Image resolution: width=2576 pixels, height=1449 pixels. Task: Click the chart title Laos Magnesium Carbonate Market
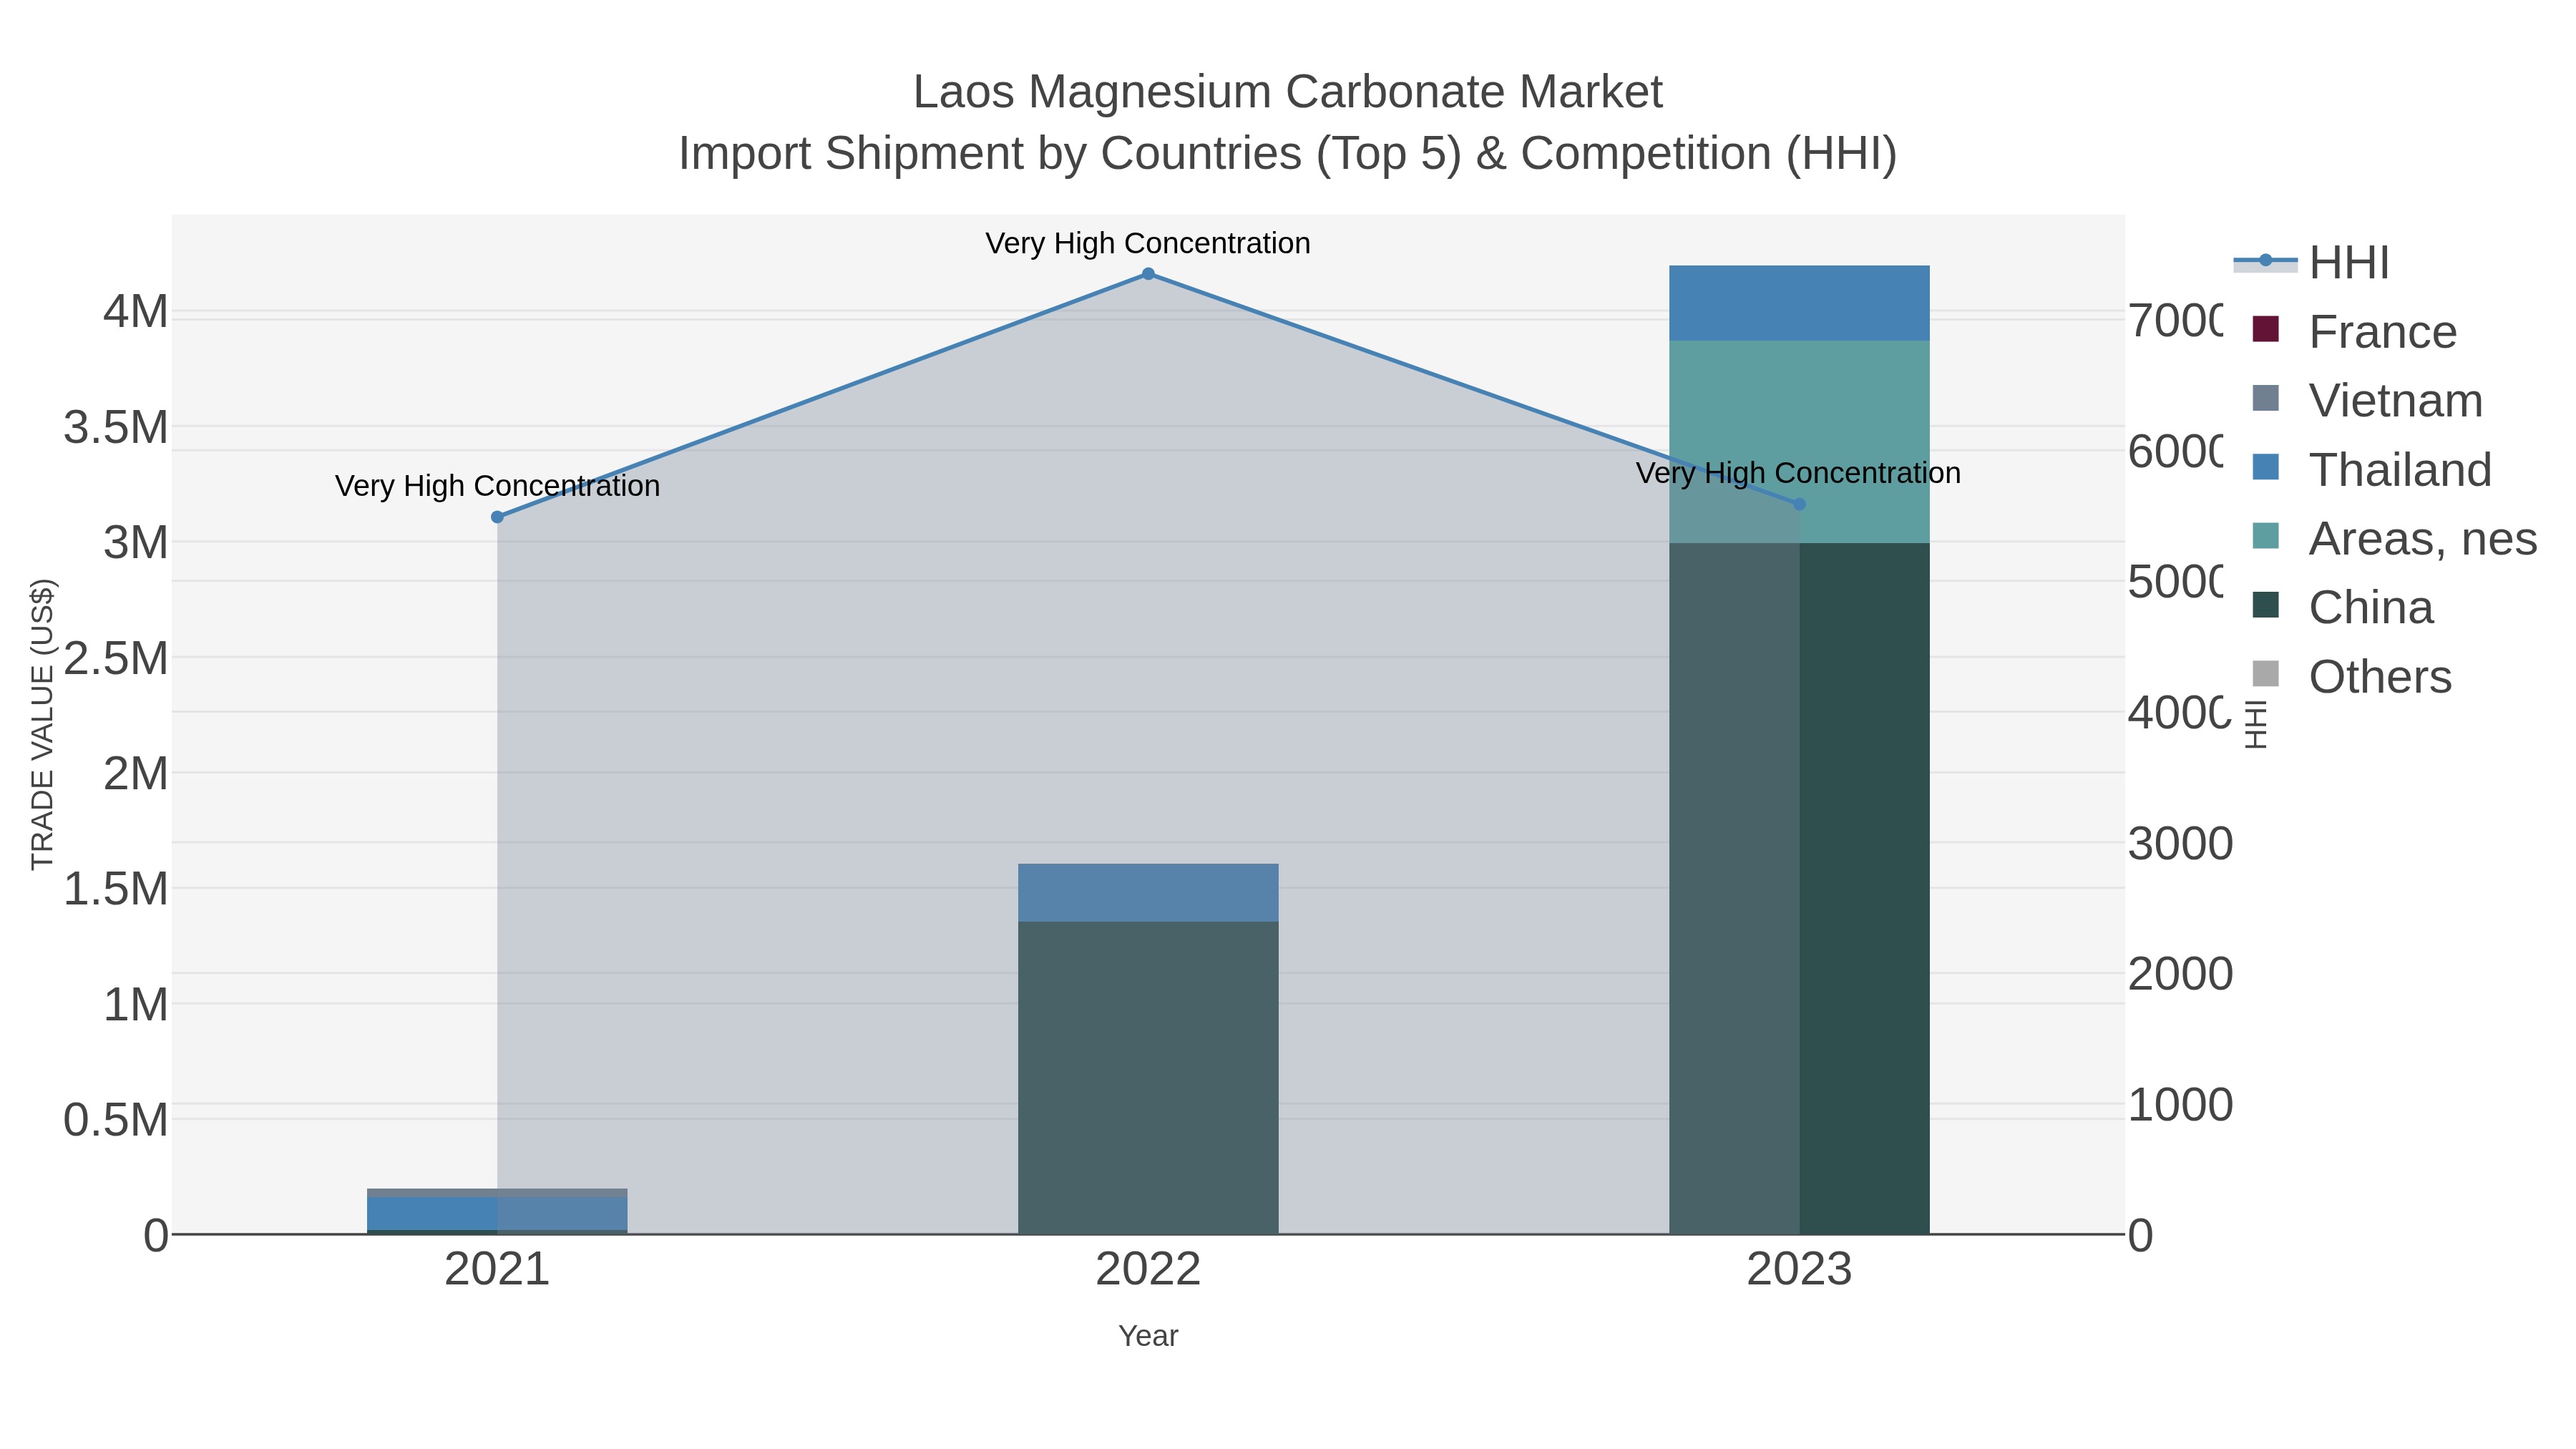(1288, 92)
